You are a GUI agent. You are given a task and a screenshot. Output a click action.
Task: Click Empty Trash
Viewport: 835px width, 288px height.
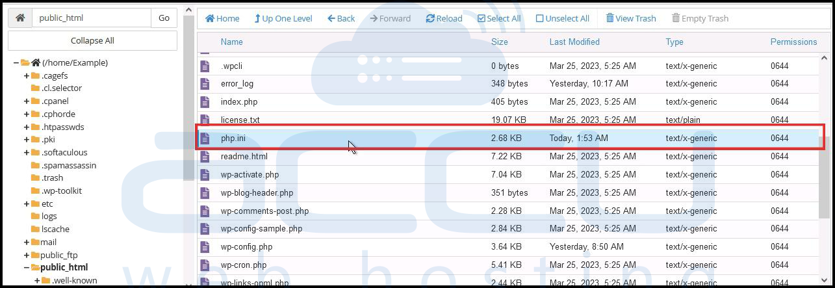coord(700,18)
